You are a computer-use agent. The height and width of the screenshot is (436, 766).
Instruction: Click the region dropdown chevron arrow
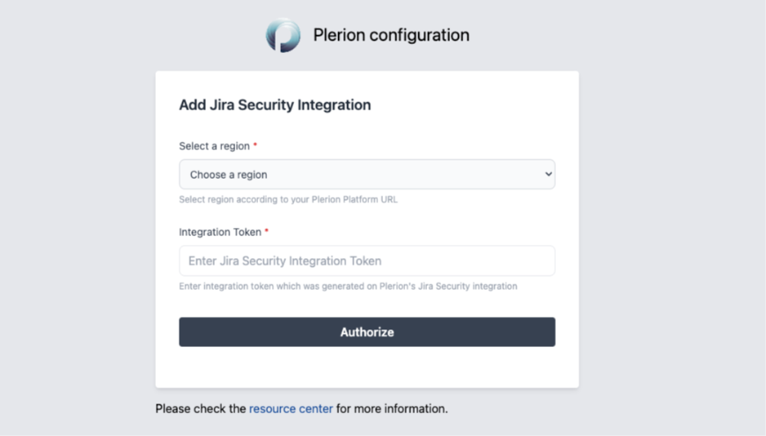point(549,174)
